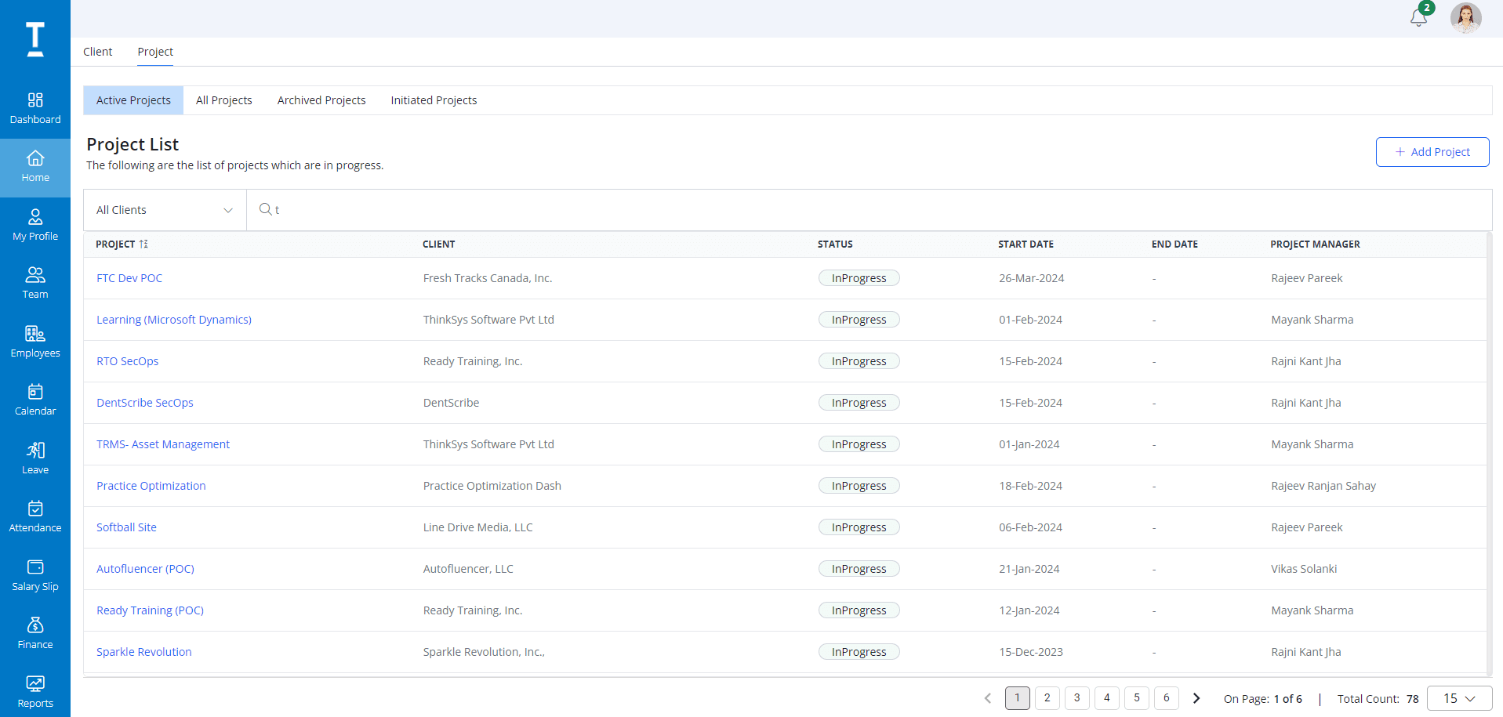Viewport: 1503px width, 717px height.
Task: Open Sparkle Revolution project link
Action: tap(144, 652)
